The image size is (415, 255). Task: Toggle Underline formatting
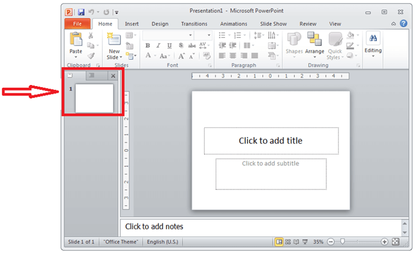(x=169, y=46)
